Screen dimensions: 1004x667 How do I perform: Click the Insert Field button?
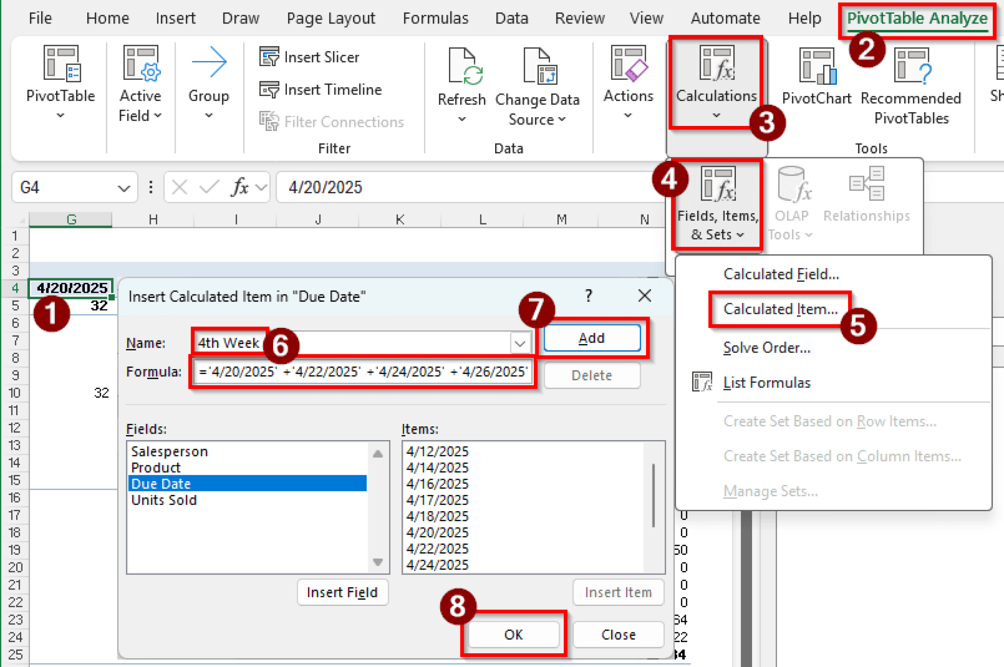343,592
